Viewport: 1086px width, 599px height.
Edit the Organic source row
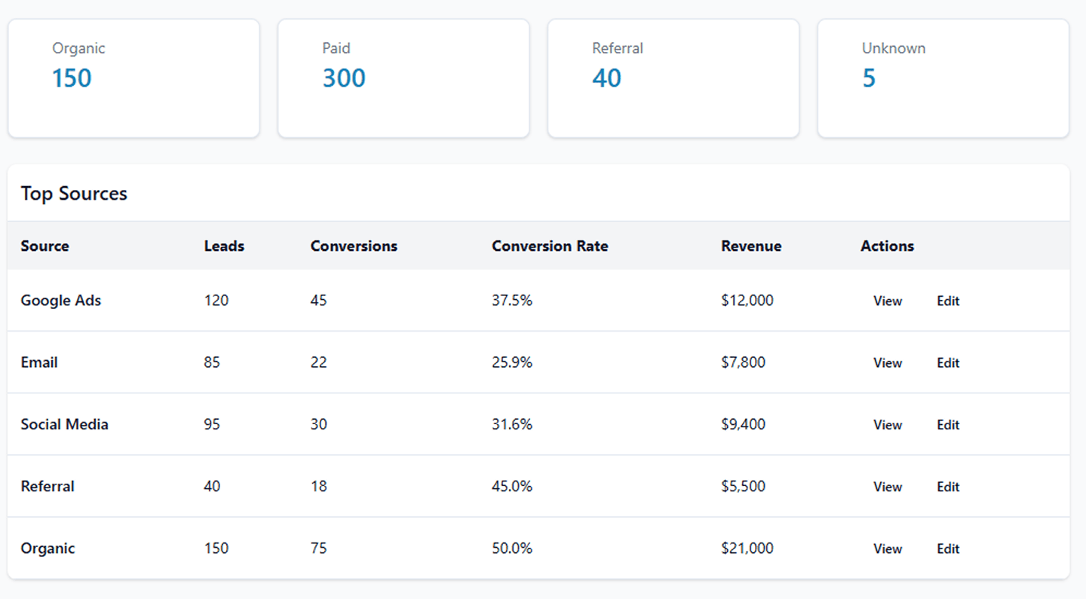(x=948, y=549)
